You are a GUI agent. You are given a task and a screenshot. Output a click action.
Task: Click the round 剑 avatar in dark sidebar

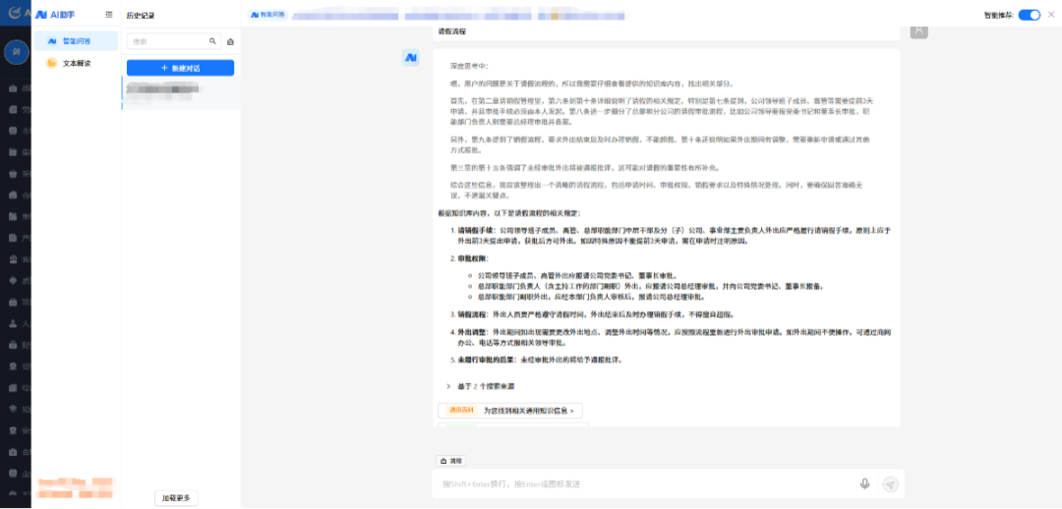pyautogui.click(x=16, y=53)
